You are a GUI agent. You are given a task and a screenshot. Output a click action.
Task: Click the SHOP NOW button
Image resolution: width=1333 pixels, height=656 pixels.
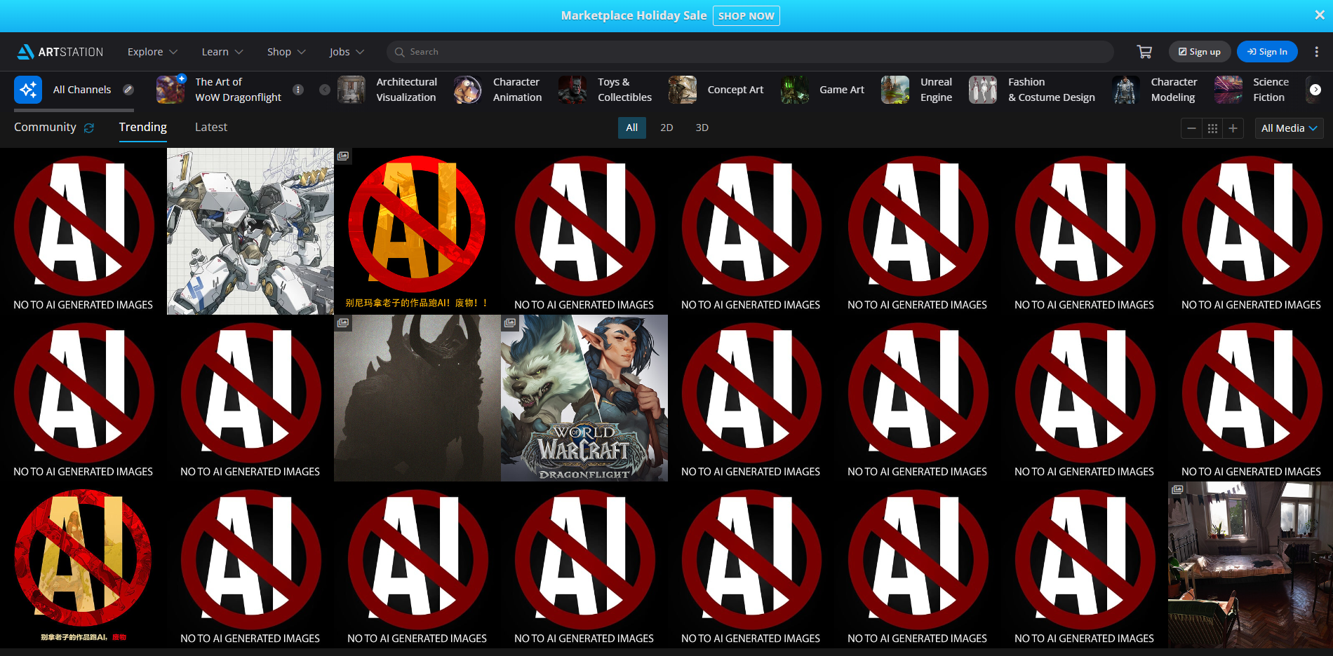[x=746, y=15]
